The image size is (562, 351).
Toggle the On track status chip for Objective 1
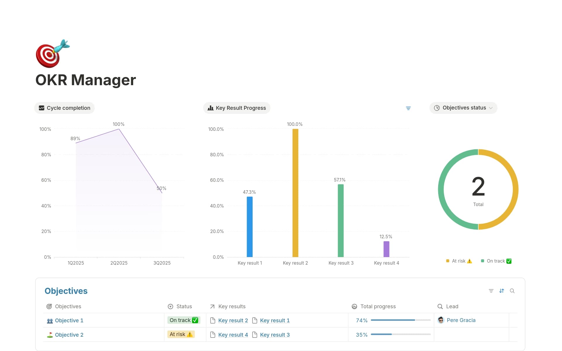coord(184,320)
